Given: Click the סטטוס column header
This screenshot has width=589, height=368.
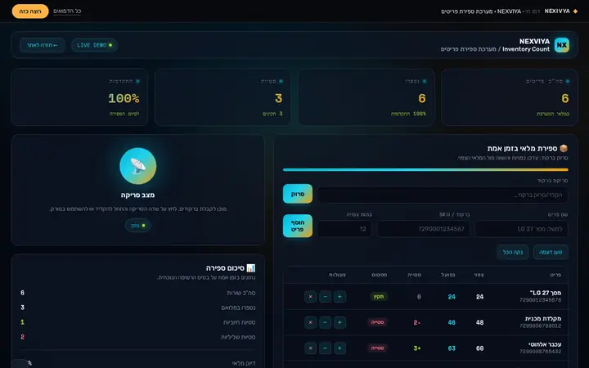Looking at the screenshot, I should point(380,275).
